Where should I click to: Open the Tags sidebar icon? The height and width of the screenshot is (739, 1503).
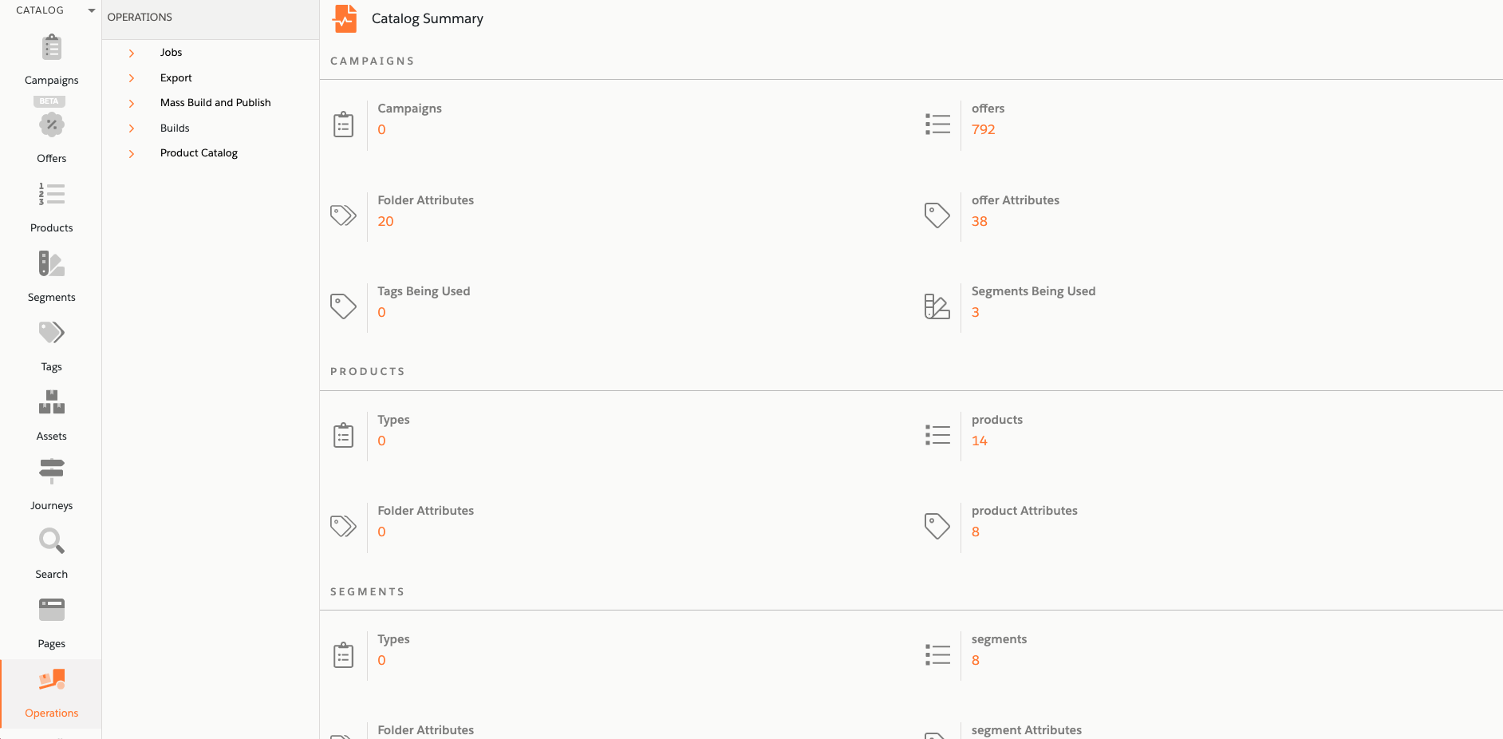point(52,332)
